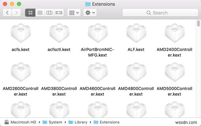Click the AMD2600Controller.kext file name
The width and height of the screenshot is (201, 126).
click(x=21, y=91)
